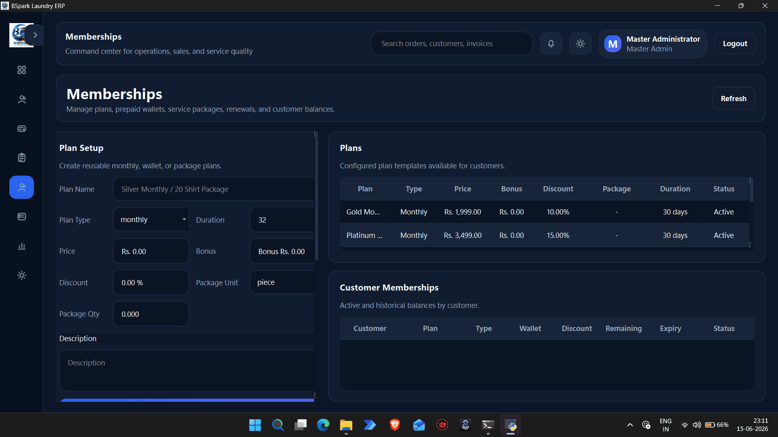Click the Duration column header in Plans
Image resolution: width=778 pixels, height=437 pixels.
675,189
